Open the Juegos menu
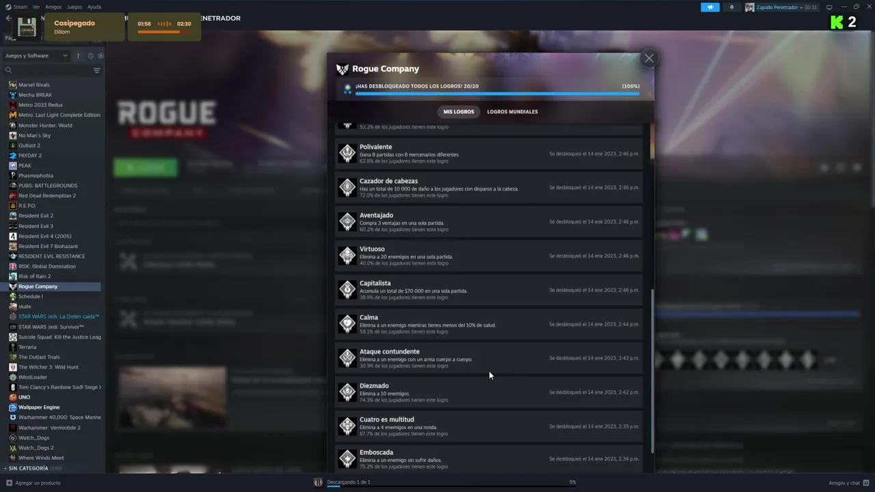This screenshot has height=492, width=875. pyautogui.click(x=75, y=7)
